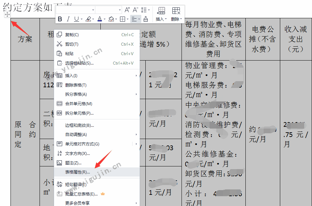Click the cell shading bucket icon
Screen dimensions: 312x206
coord(111,19)
